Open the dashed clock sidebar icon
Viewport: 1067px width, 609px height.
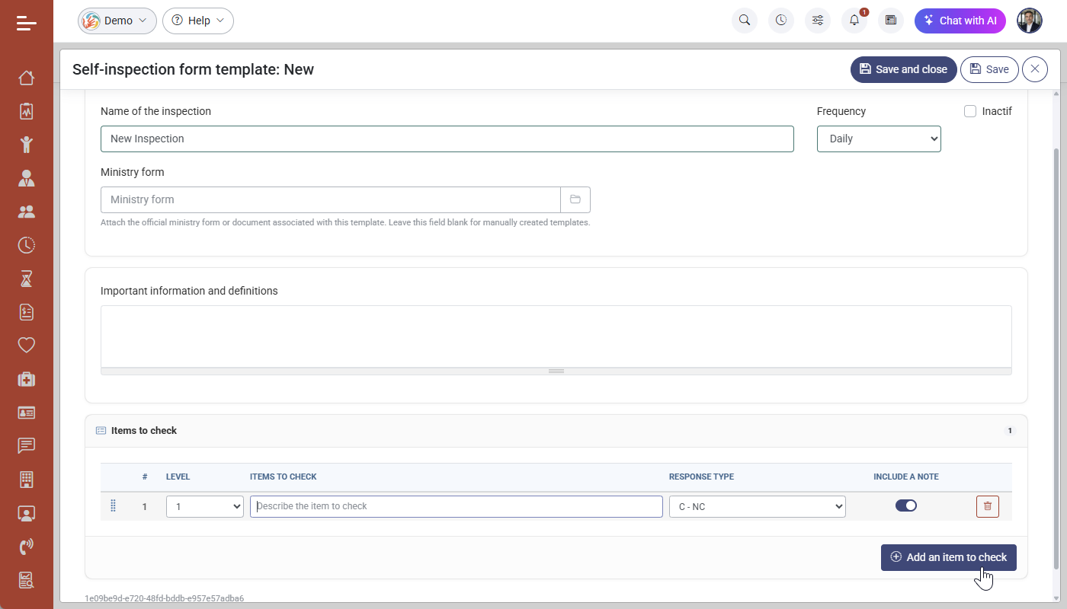click(27, 245)
